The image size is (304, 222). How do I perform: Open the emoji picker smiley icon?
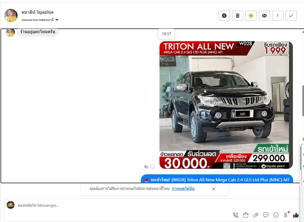pos(276,215)
